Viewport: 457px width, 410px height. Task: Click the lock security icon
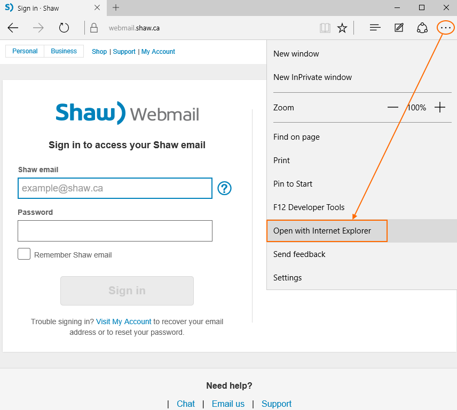[94, 28]
